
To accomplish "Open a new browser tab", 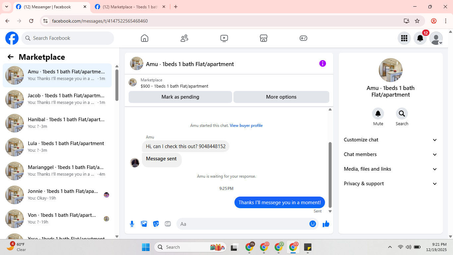I will point(176,7).
